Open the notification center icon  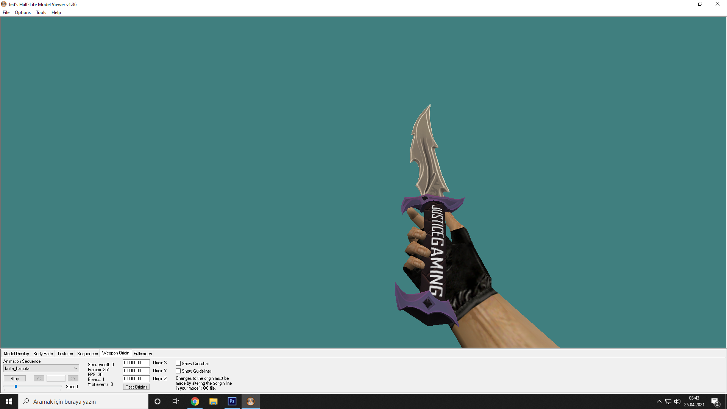[x=715, y=401]
